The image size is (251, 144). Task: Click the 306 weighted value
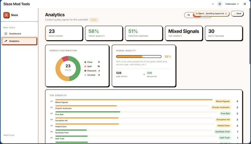pyautogui.click(x=149, y=73)
